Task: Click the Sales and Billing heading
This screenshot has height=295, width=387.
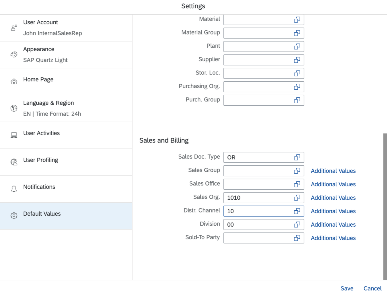Action: tap(164, 140)
